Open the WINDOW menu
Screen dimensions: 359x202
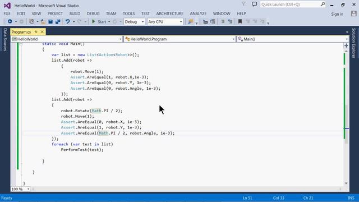pos(222,13)
